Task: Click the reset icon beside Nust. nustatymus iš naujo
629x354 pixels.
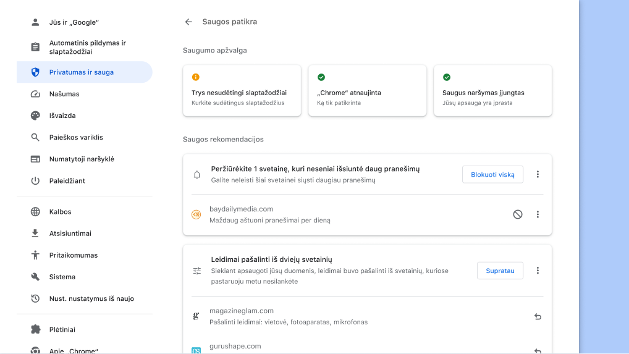Action: [x=35, y=298]
